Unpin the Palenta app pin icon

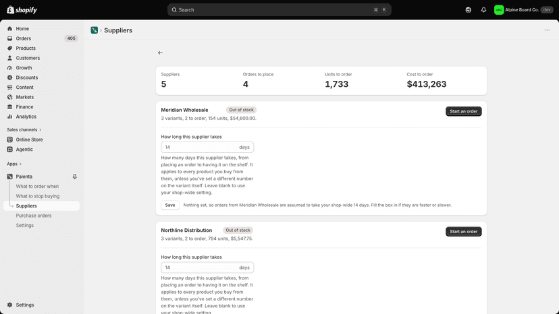(74, 177)
